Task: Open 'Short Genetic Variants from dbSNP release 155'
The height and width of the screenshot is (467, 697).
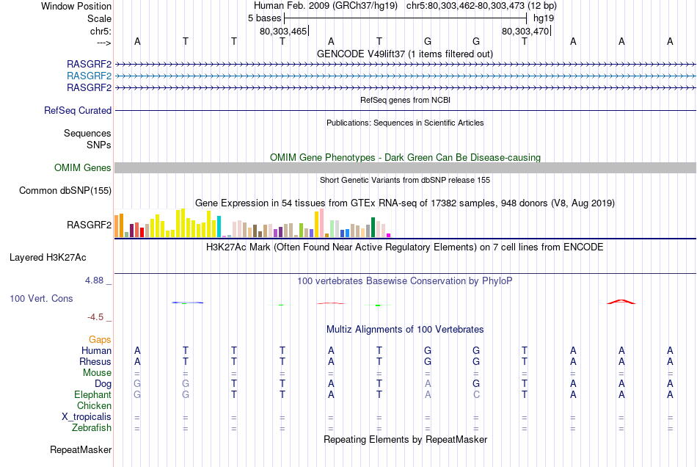Action: tap(404, 180)
